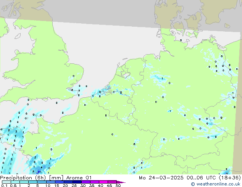Viewport: 242px width, 187px height.
Task: Click the '(18+36)' forecast run label
Action: click(x=230, y=178)
